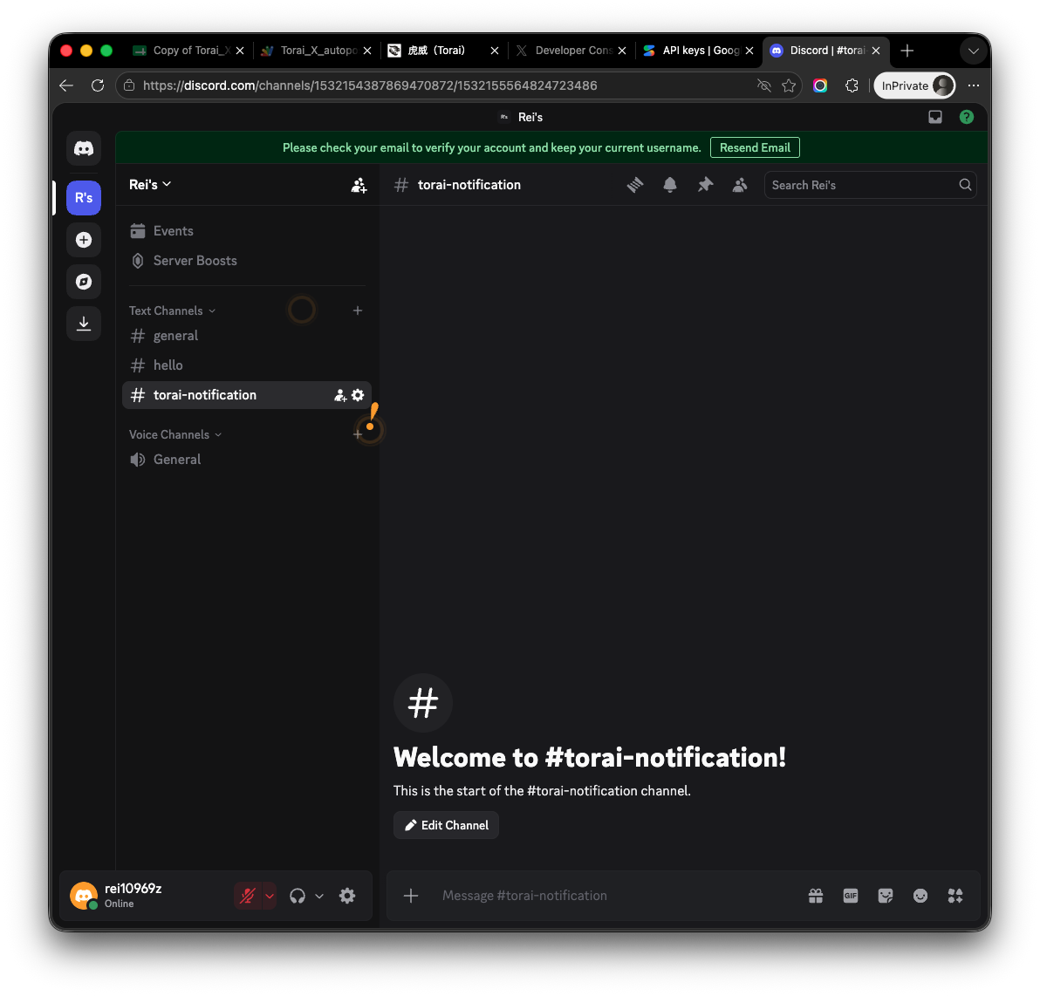
Task: Send a gift icon in message bar
Action: coord(816,896)
